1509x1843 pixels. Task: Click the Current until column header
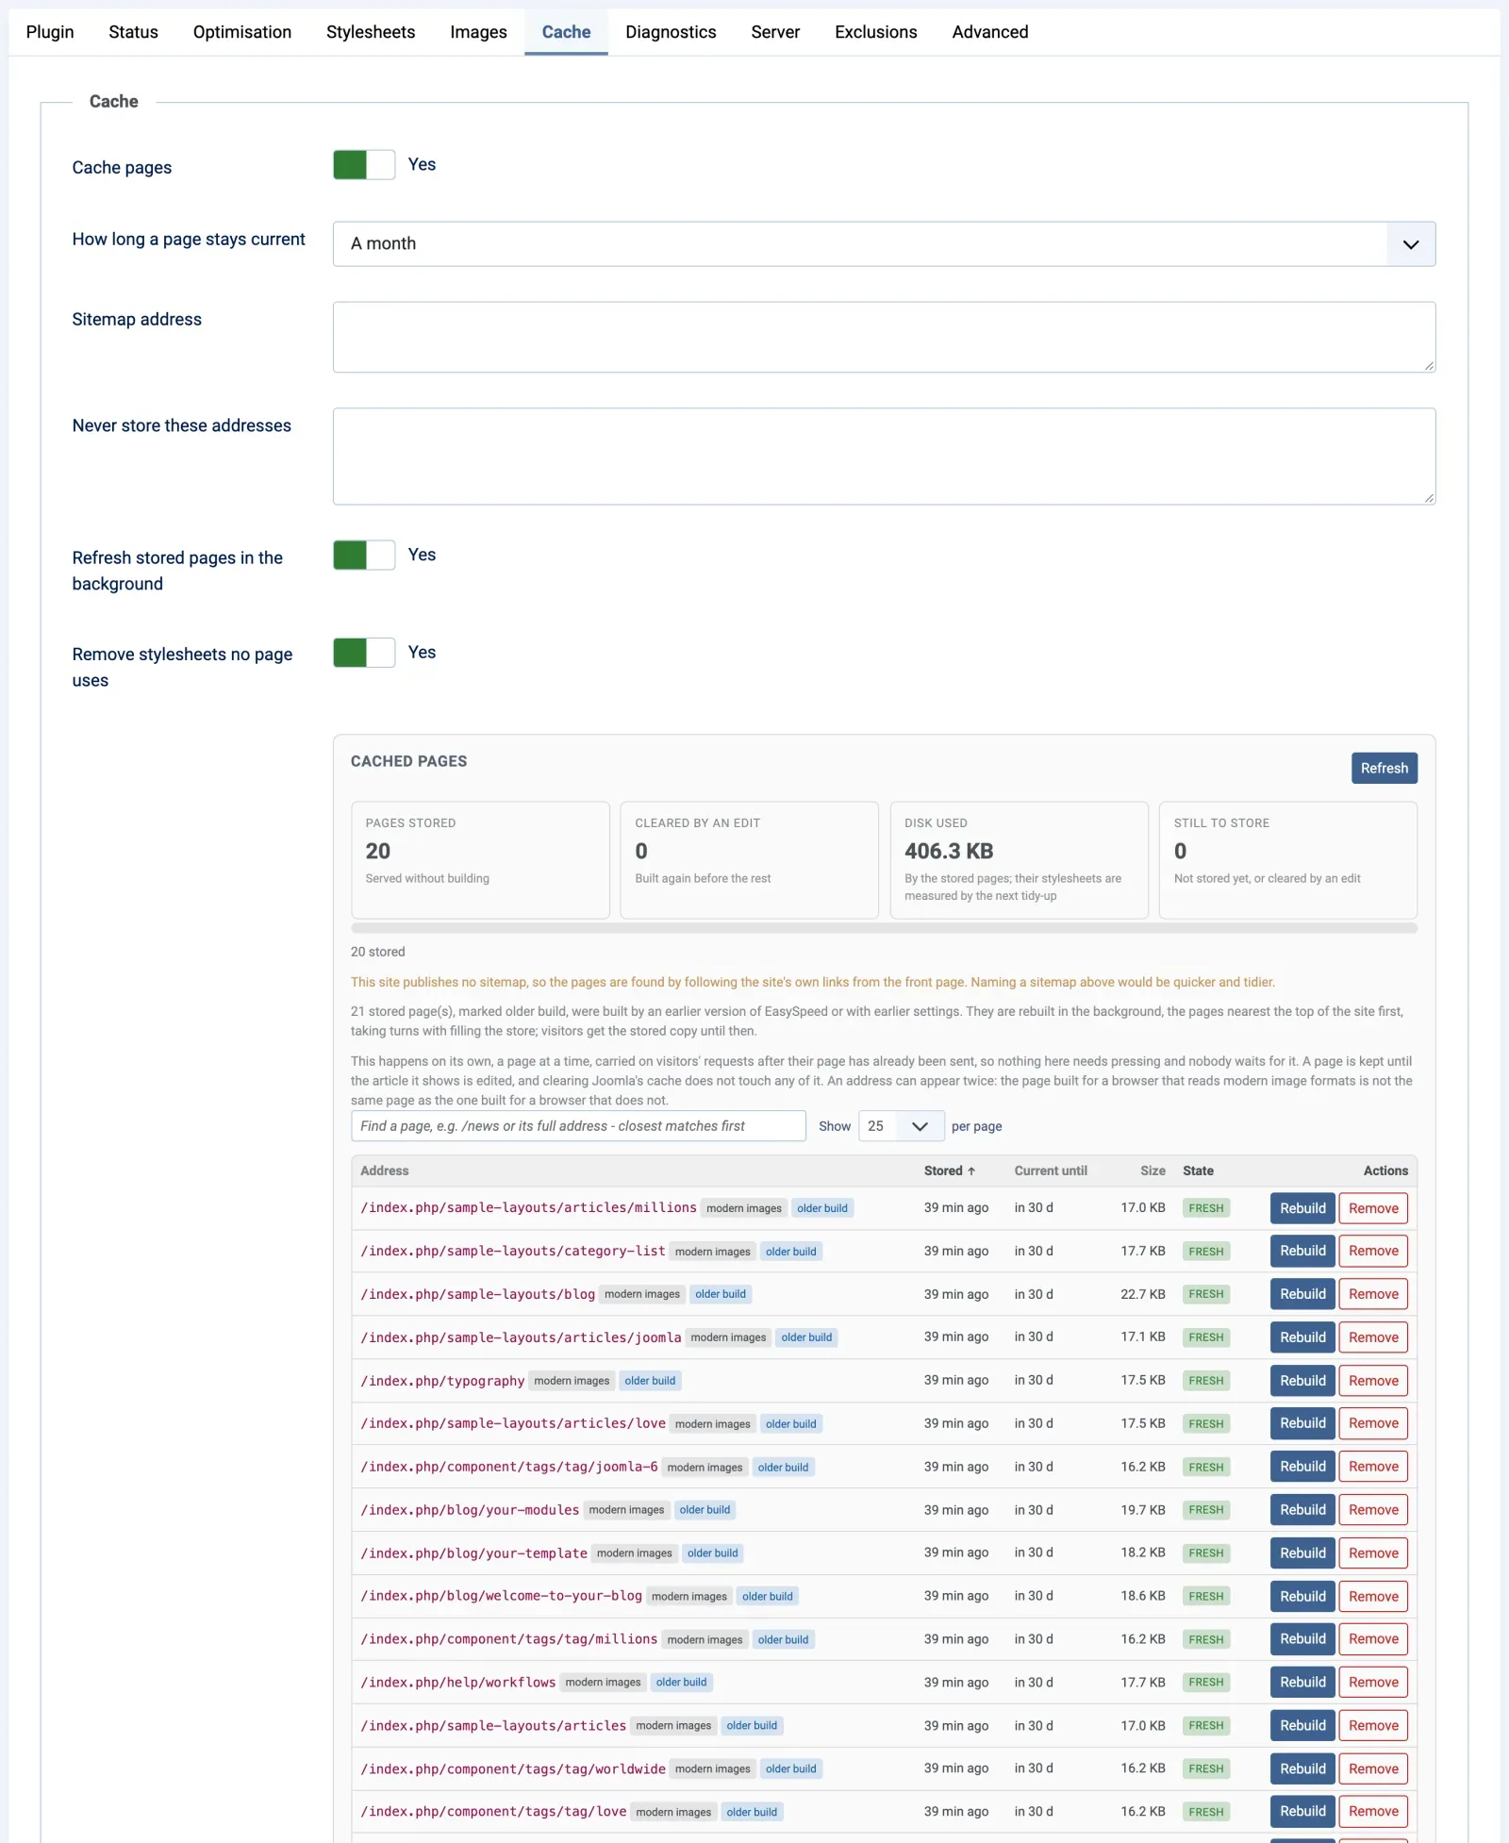click(x=1051, y=1171)
